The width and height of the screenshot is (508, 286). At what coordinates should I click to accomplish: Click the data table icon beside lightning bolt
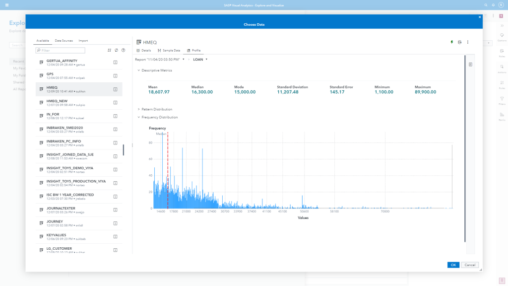click(459, 42)
